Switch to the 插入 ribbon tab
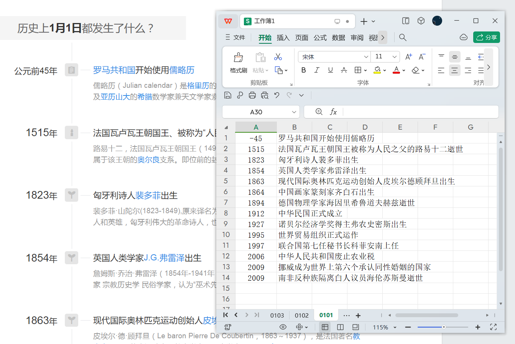 pyautogui.click(x=283, y=38)
